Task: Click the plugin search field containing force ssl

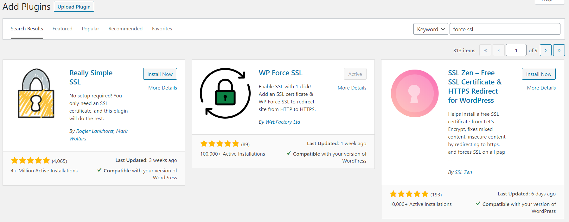Action: pyautogui.click(x=505, y=29)
